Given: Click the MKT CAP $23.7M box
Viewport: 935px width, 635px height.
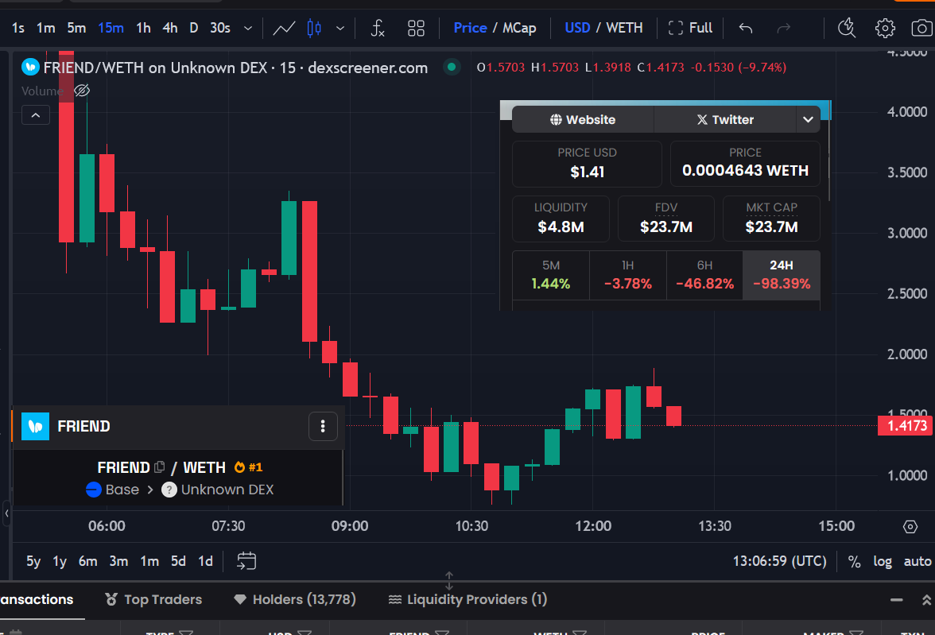Looking at the screenshot, I should coord(771,219).
